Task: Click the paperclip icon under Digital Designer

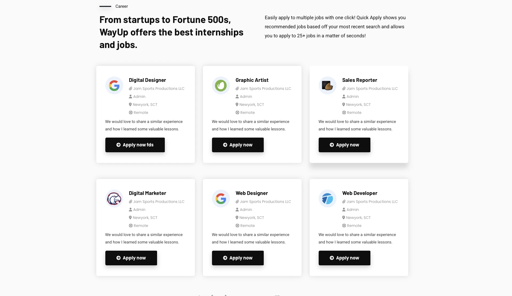Action: tap(131, 89)
